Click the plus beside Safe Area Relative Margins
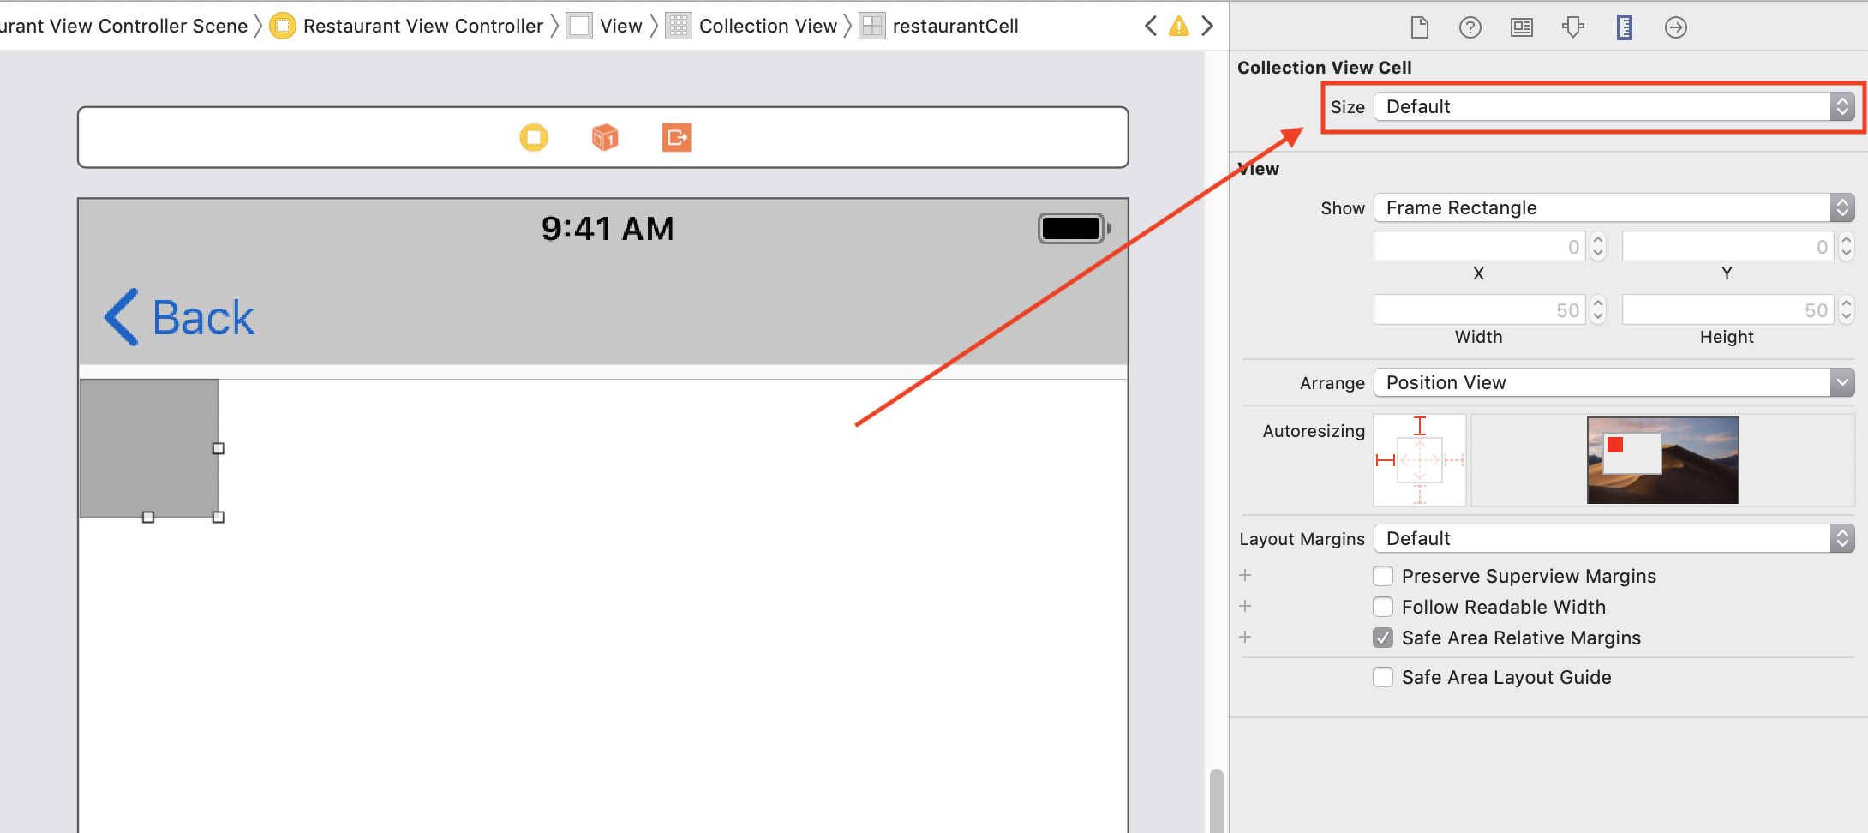Viewport: 1868px width, 833px height. (x=1245, y=637)
